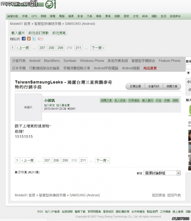Viewport: 191px width, 221px height.
Task: Open 智慧型與傳統手機 breadcrumb at top
Action: pyautogui.click(x=47, y=24)
